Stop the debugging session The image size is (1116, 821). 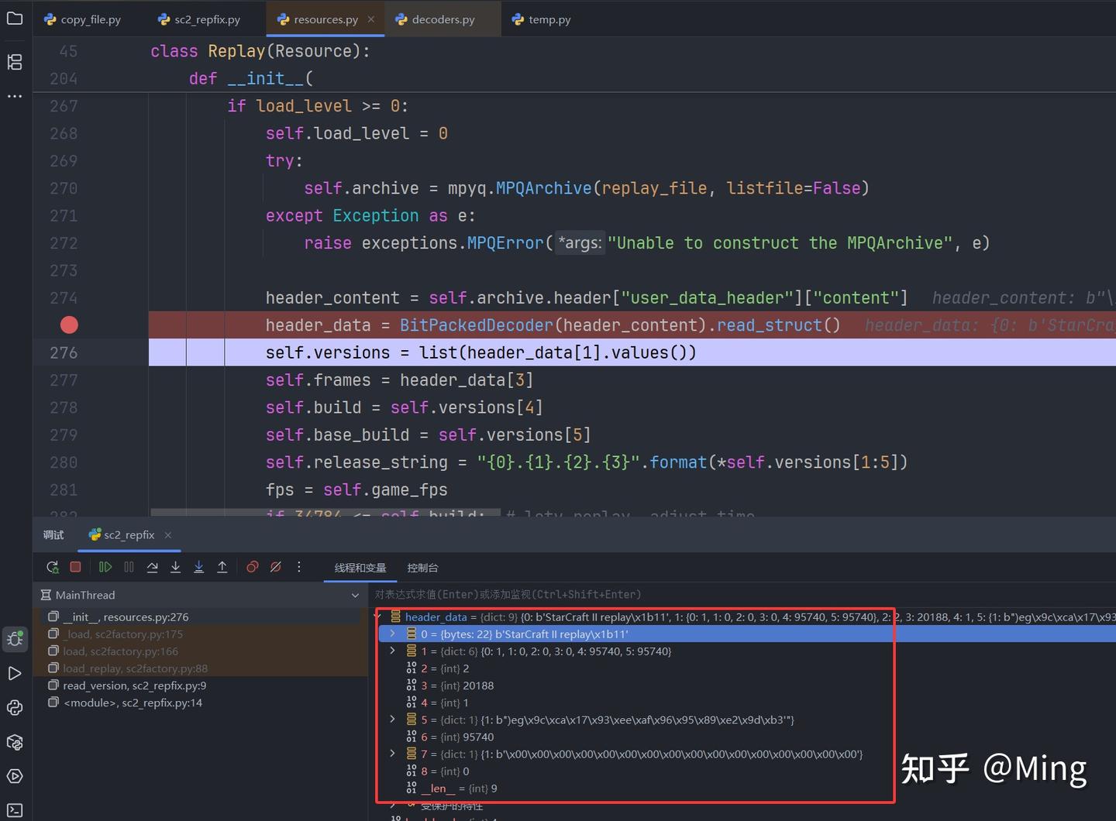coord(75,567)
